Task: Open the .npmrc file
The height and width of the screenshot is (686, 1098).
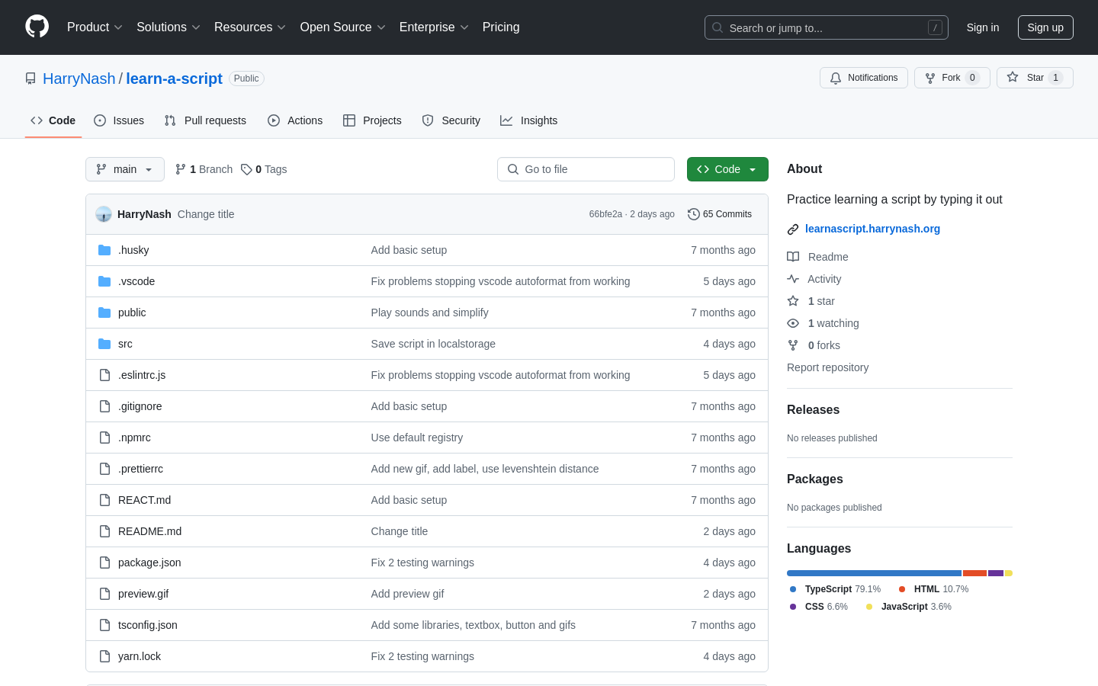Action: pyautogui.click(x=134, y=438)
